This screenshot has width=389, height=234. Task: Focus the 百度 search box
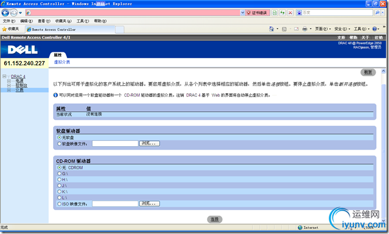point(338,13)
